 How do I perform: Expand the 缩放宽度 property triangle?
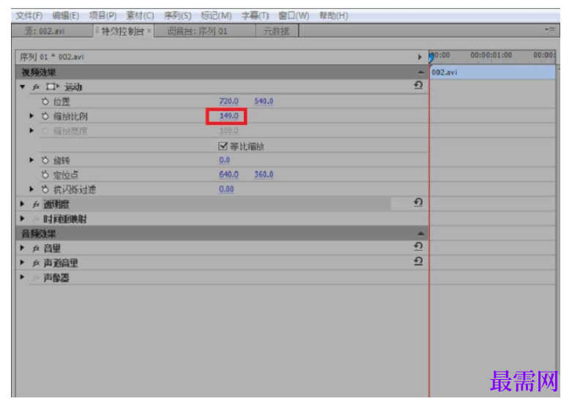31,130
